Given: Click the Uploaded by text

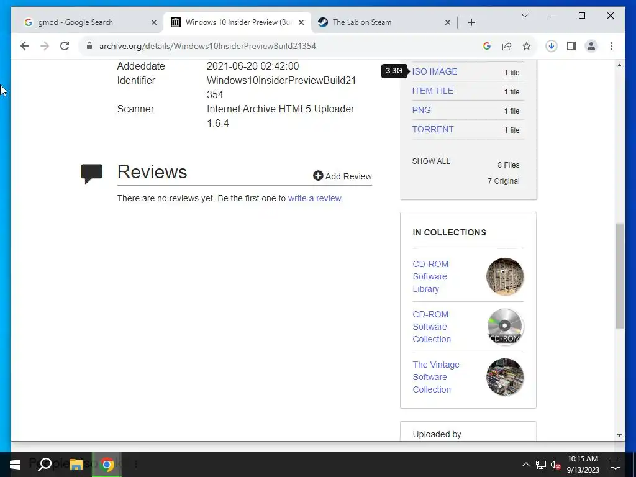Looking at the screenshot, I should (437, 434).
